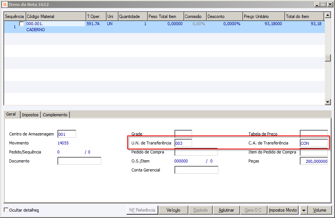335x218 pixels.
Task: Click the grid scroll up arrow
Action: (x=328, y=15)
